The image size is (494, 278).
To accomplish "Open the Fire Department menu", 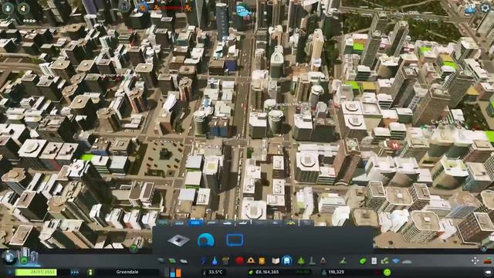I will click(251, 260).
